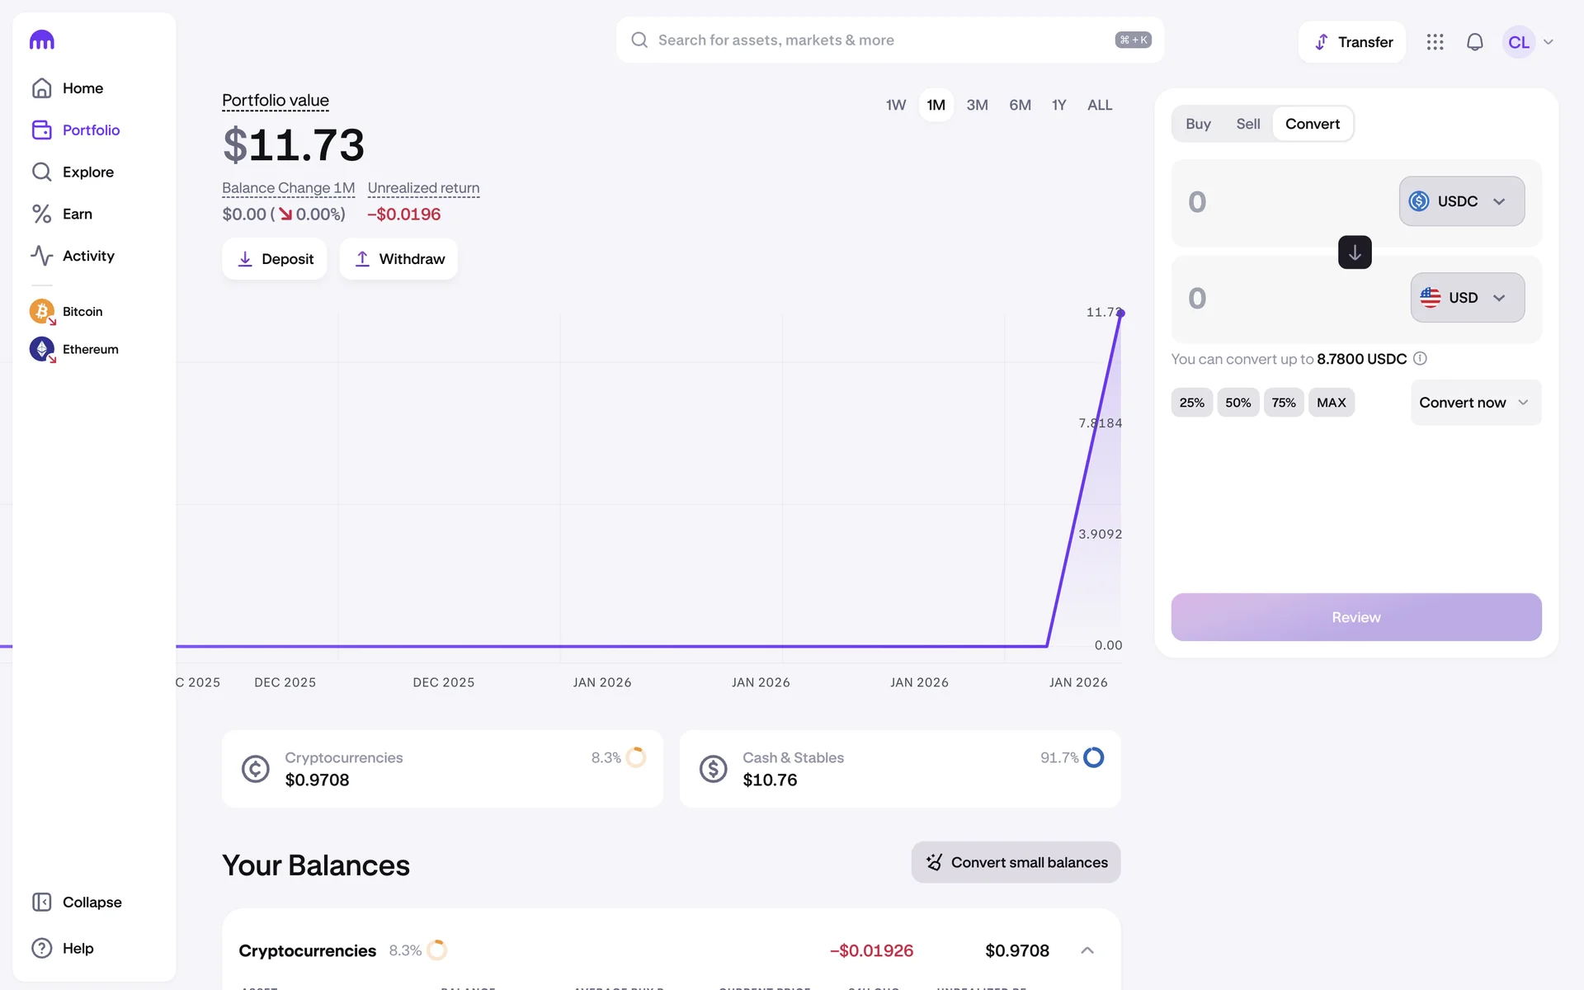The width and height of the screenshot is (1584, 990).
Task: Click the Kraken logo icon
Action: [x=41, y=40]
